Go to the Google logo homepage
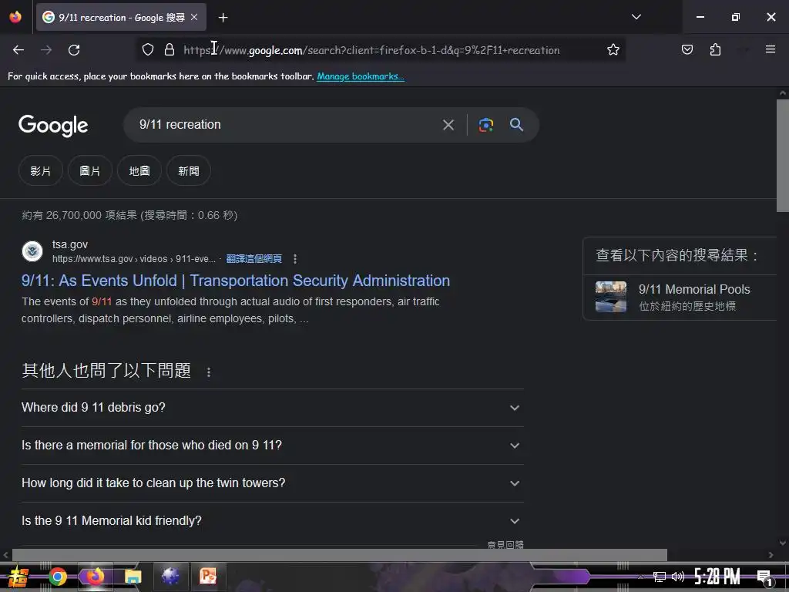This screenshot has height=592, width=789. pos(53,126)
